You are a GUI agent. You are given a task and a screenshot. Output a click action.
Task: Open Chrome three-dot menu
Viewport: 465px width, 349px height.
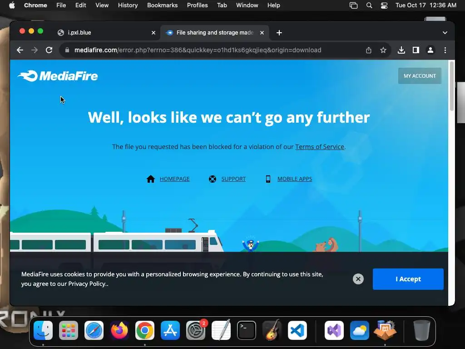point(445,50)
